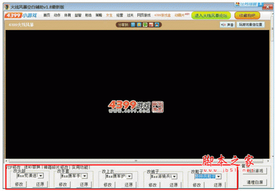Click the horizontal scrollbar's right arrow
The height and width of the screenshot is (191, 275).
pyautogui.click(x=268, y=161)
